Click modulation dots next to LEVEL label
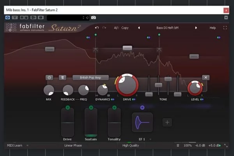 click(x=202, y=99)
